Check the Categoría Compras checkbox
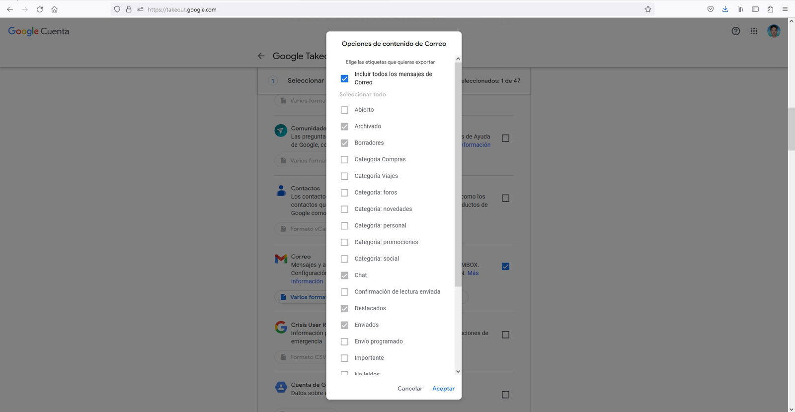 pyautogui.click(x=344, y=159)
